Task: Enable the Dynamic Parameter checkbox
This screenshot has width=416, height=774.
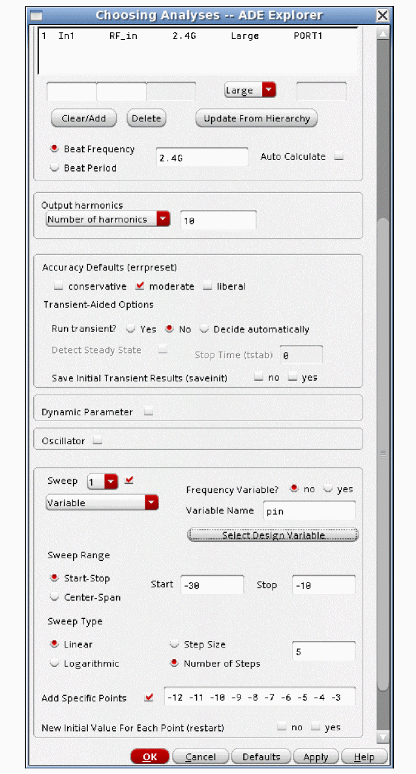Action: tap(149, 411)
